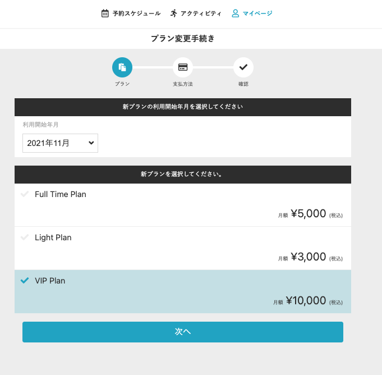Click the calendar icon for 予約スケジュール

coord(105,13)
